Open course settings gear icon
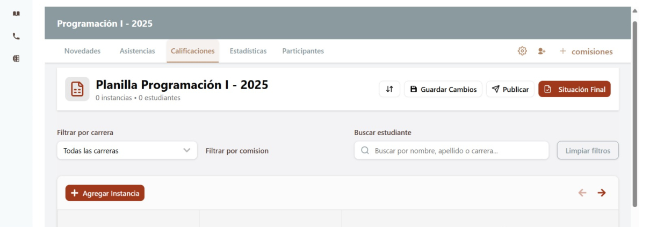The image size is (650, 227). click(522, 51)
